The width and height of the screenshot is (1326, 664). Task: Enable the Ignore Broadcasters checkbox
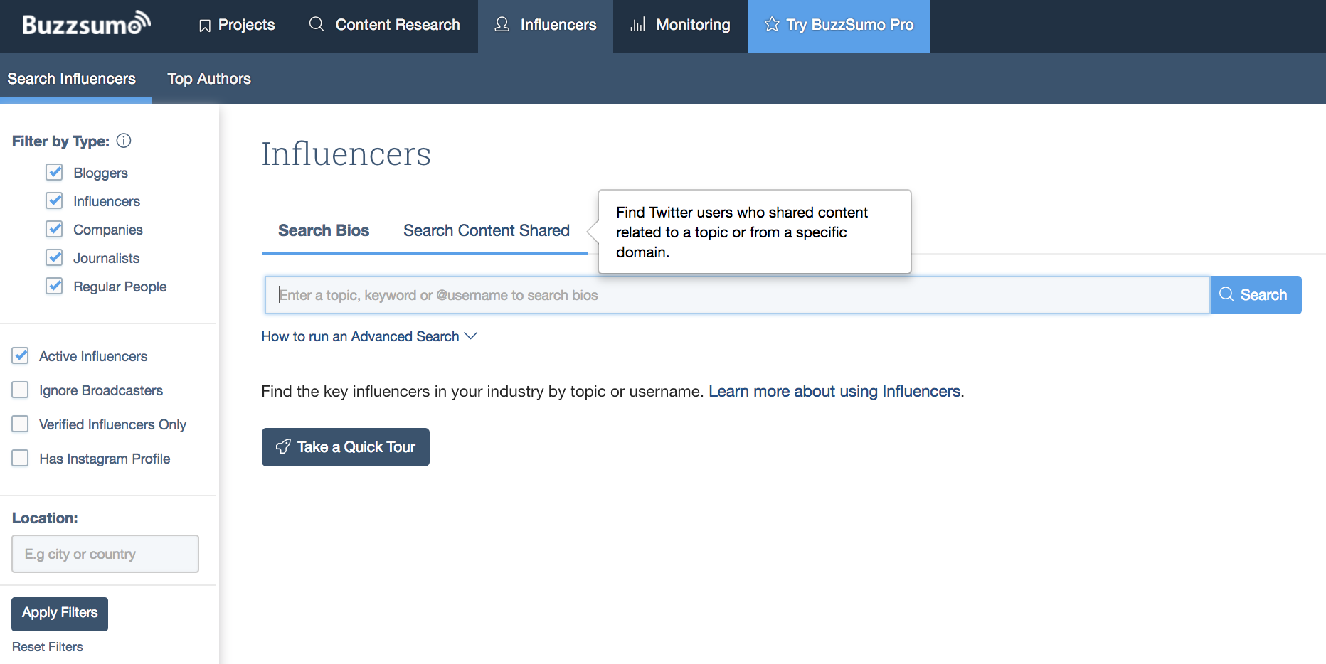pos(20,390)
